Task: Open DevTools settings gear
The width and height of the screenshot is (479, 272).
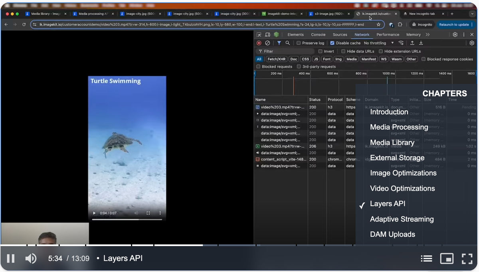Action: tap(455, 35)
